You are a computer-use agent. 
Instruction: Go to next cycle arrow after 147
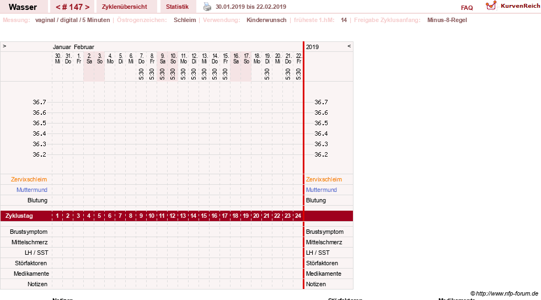coord(87,7)
